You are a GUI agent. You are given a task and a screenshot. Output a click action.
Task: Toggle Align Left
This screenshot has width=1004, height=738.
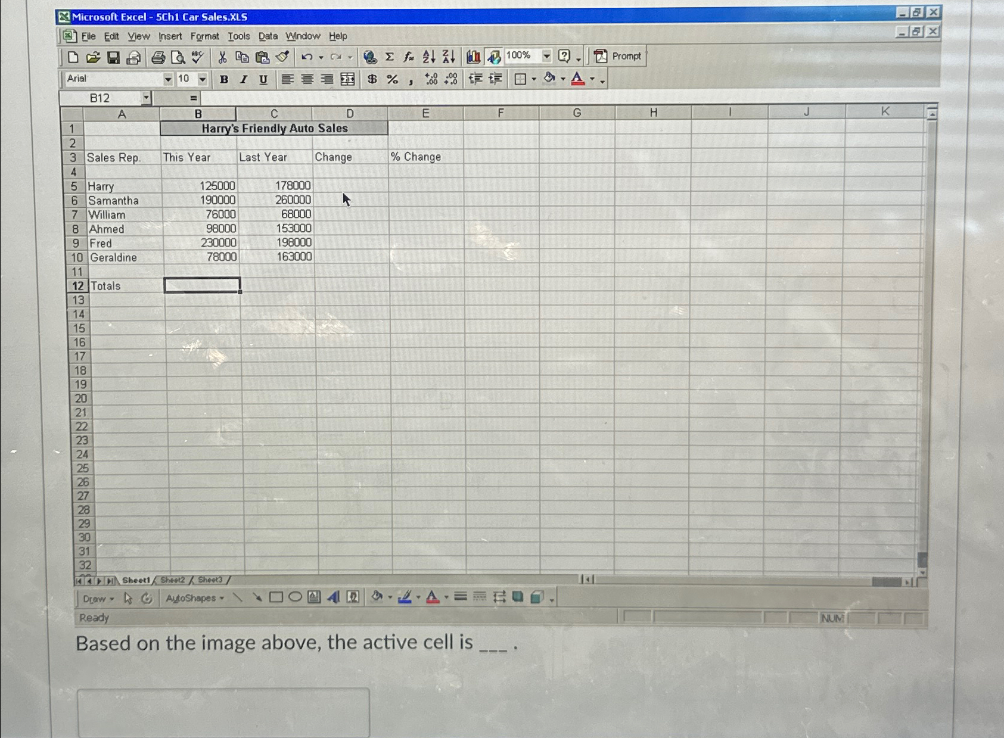click(287, 79)
